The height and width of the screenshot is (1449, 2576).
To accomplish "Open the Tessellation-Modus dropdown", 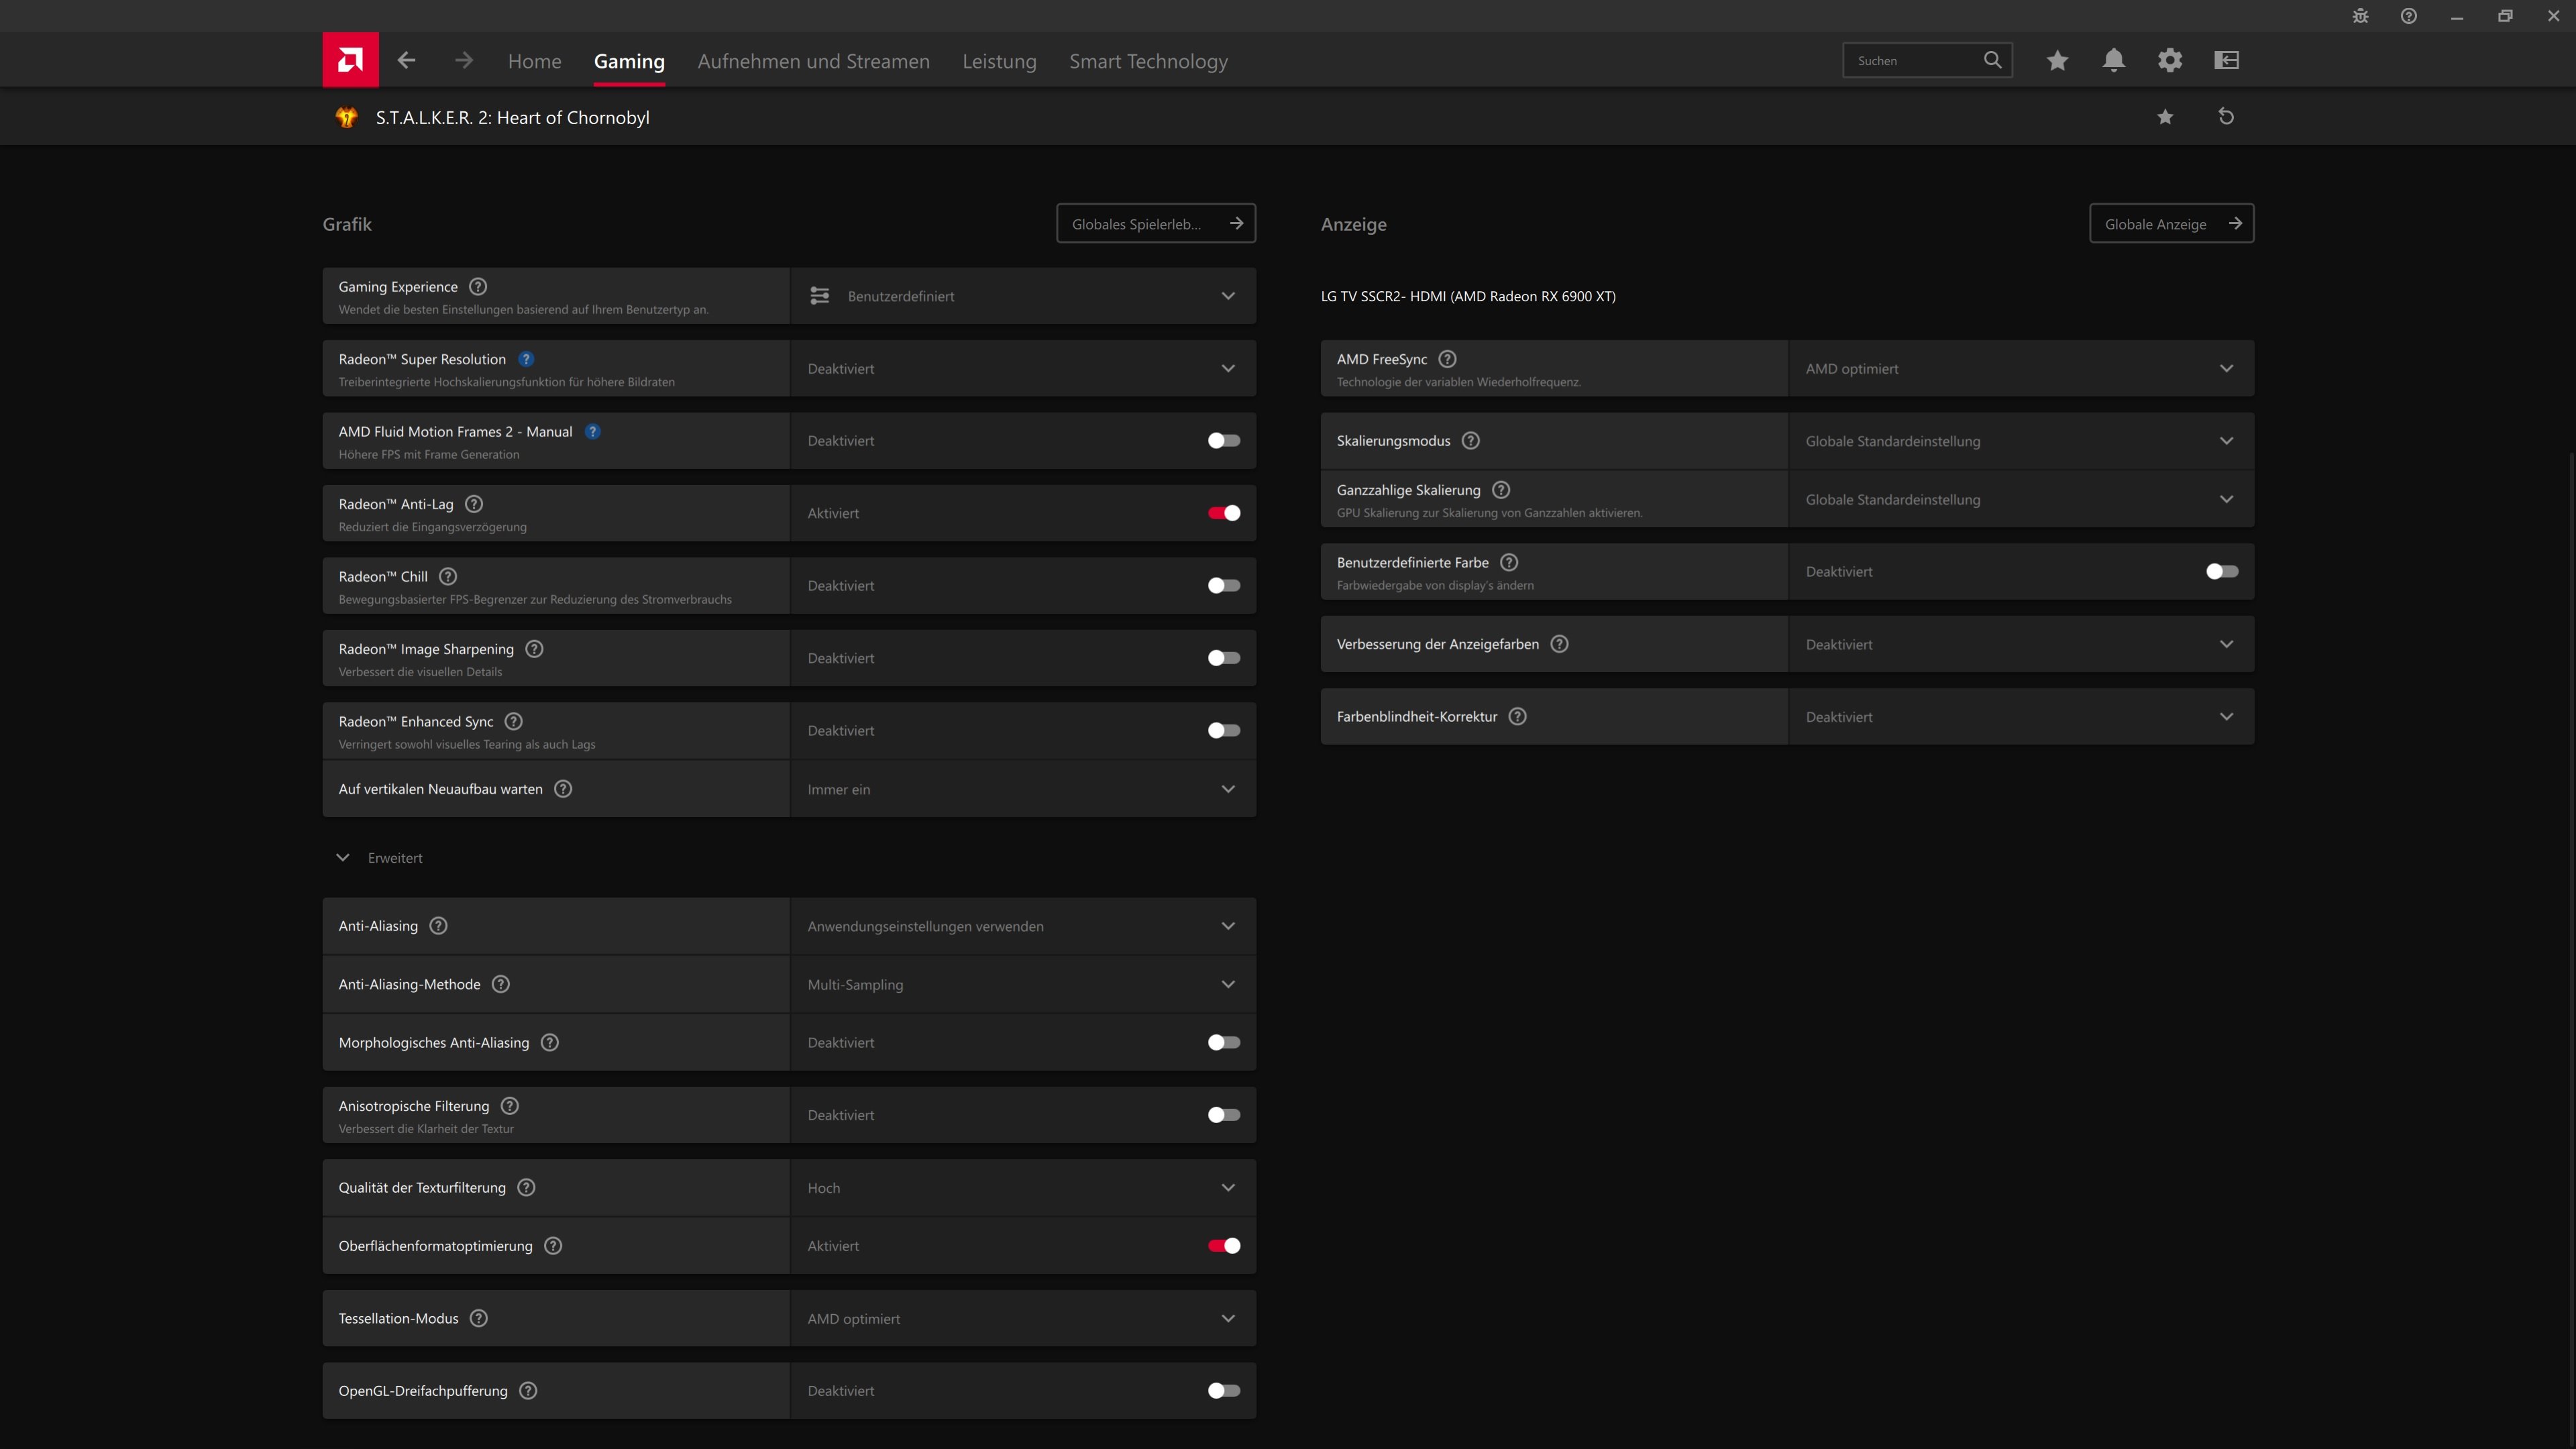I will [1021, 1319].
